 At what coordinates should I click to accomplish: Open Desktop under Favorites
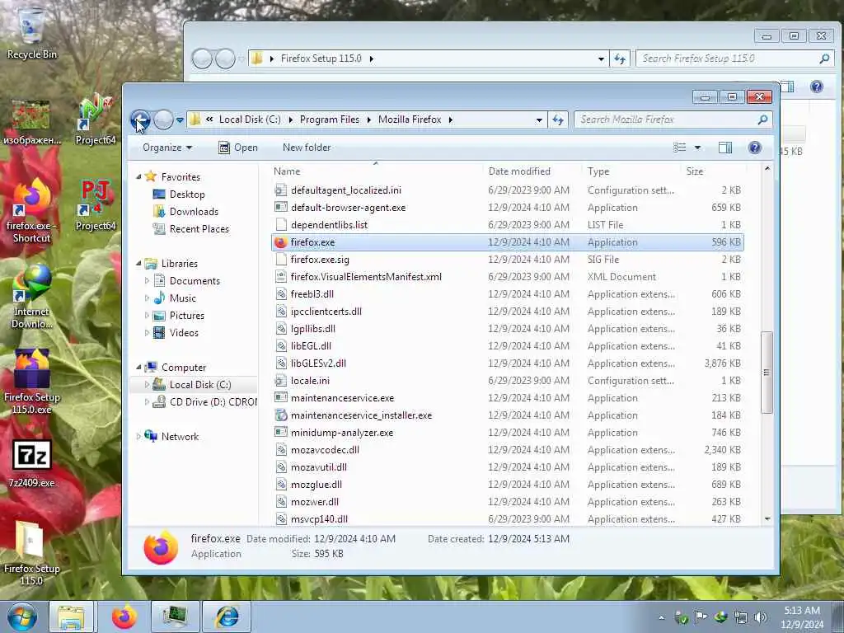(x=187, y=195)
